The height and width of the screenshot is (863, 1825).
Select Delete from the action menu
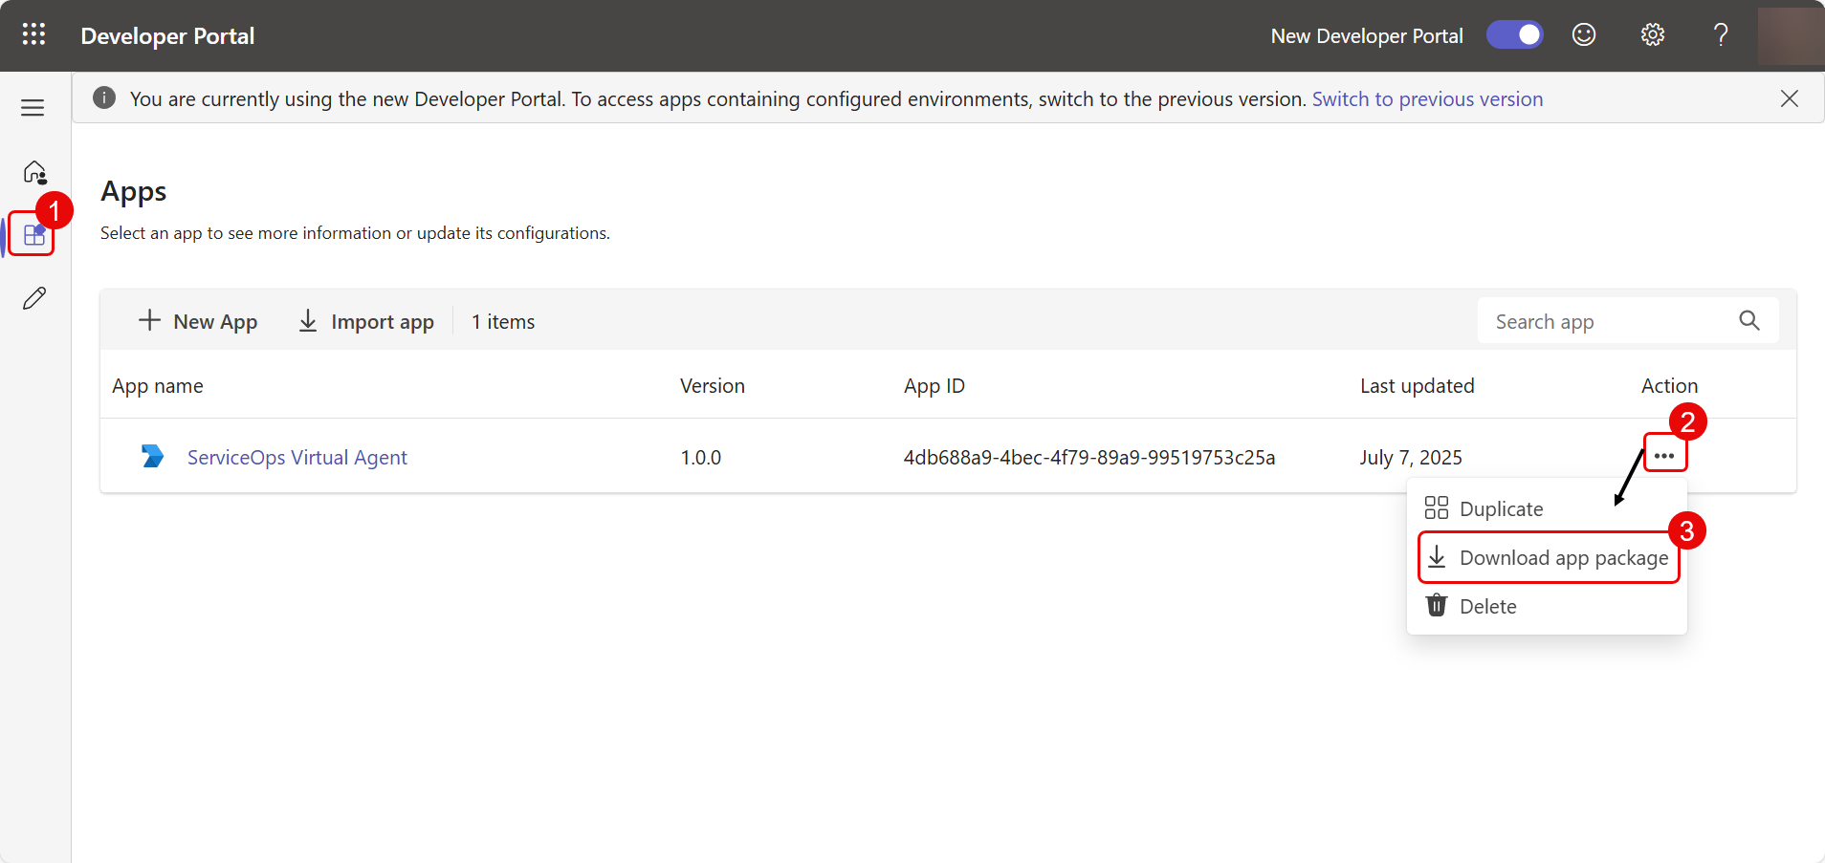click(x=1486, y=607)
